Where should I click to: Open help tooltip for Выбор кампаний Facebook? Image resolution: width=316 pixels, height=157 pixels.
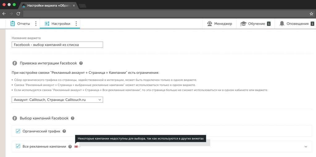73,118
